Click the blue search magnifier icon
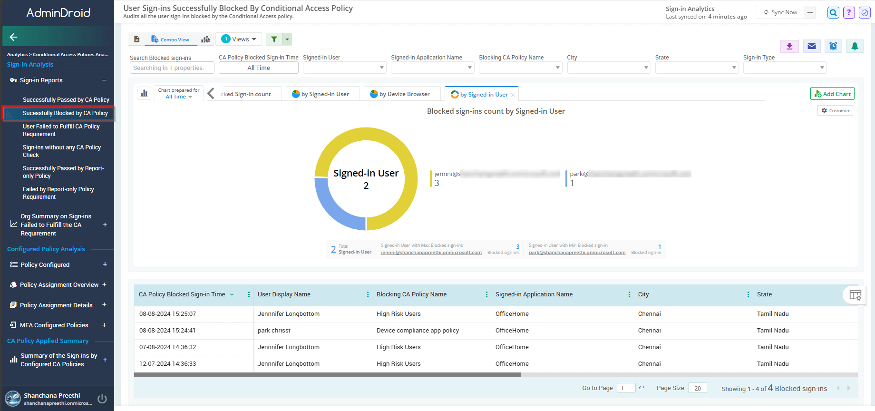875x411 pixels. 833,13
